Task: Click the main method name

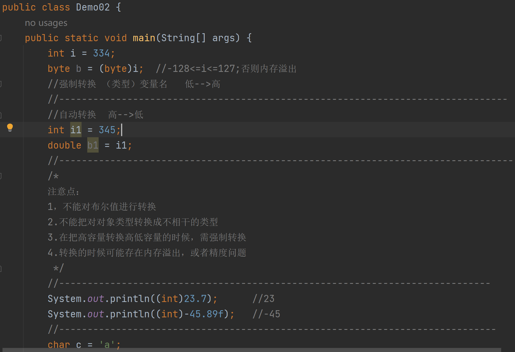Action: coord(144,38)
